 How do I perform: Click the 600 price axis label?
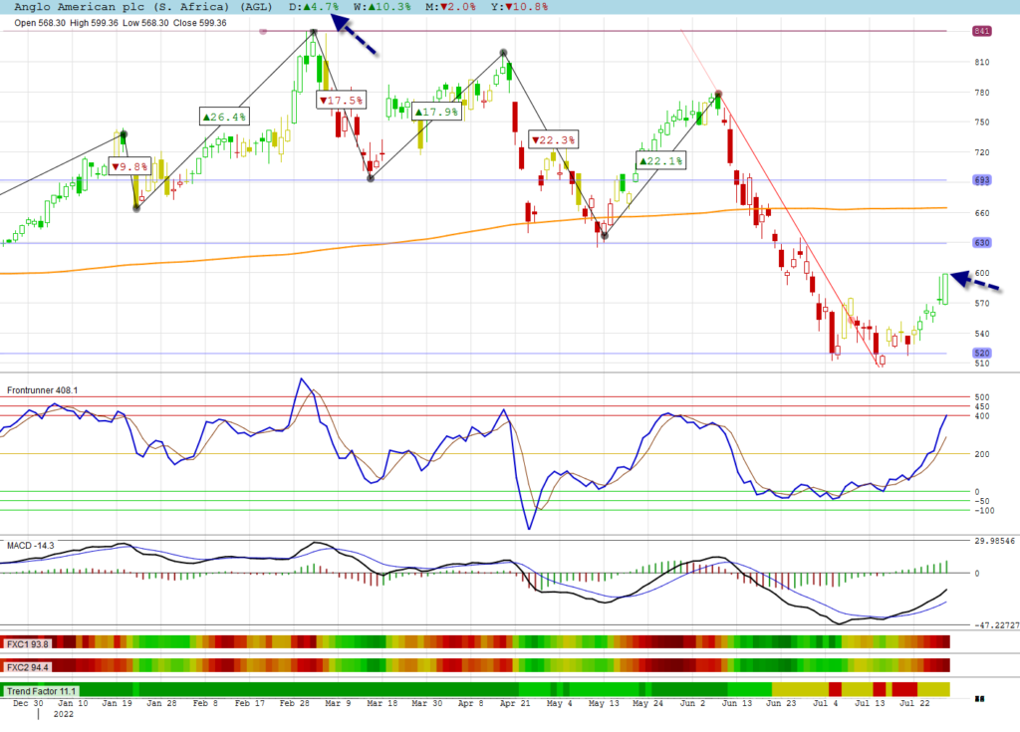(981, 273)
